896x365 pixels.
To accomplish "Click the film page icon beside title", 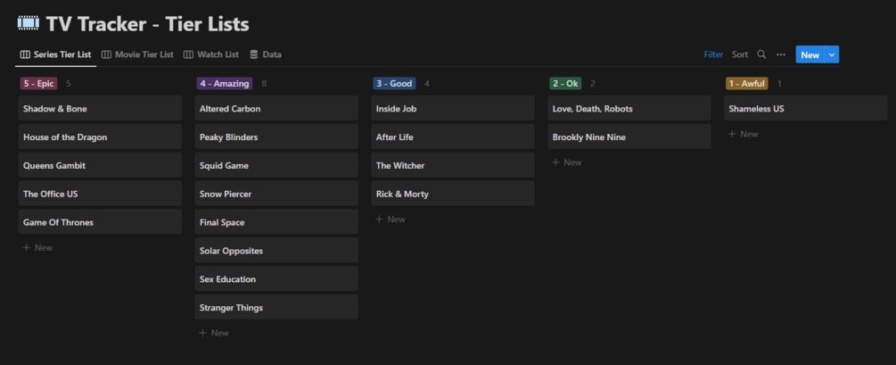I will [x=27, y=23].
